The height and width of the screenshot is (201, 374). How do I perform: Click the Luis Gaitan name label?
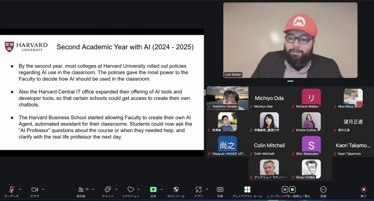point(233,74)
